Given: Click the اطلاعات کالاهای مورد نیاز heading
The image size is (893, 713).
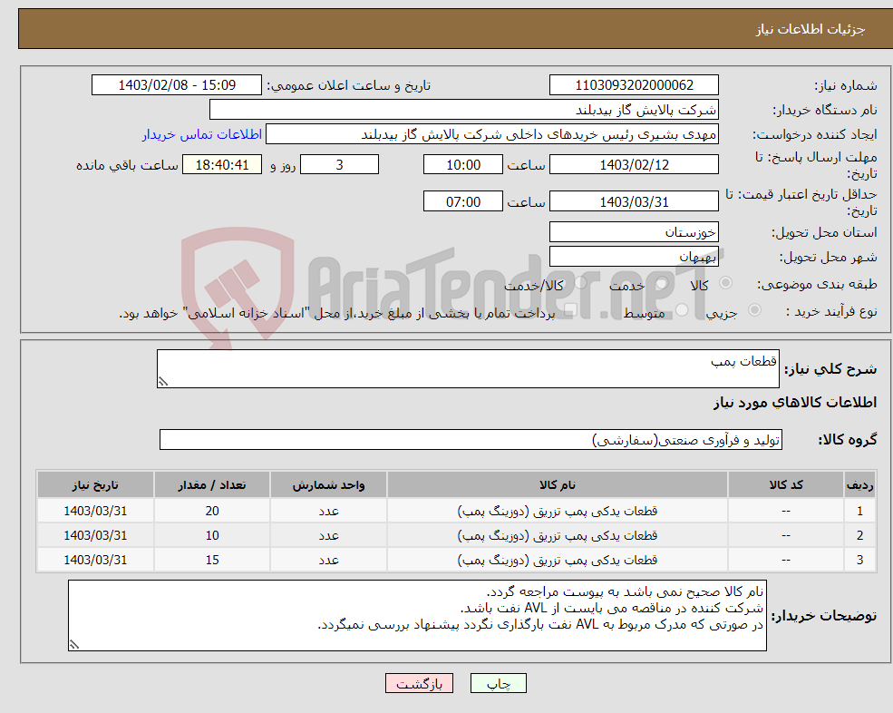Looking at the screenshot, I should 795,403.
